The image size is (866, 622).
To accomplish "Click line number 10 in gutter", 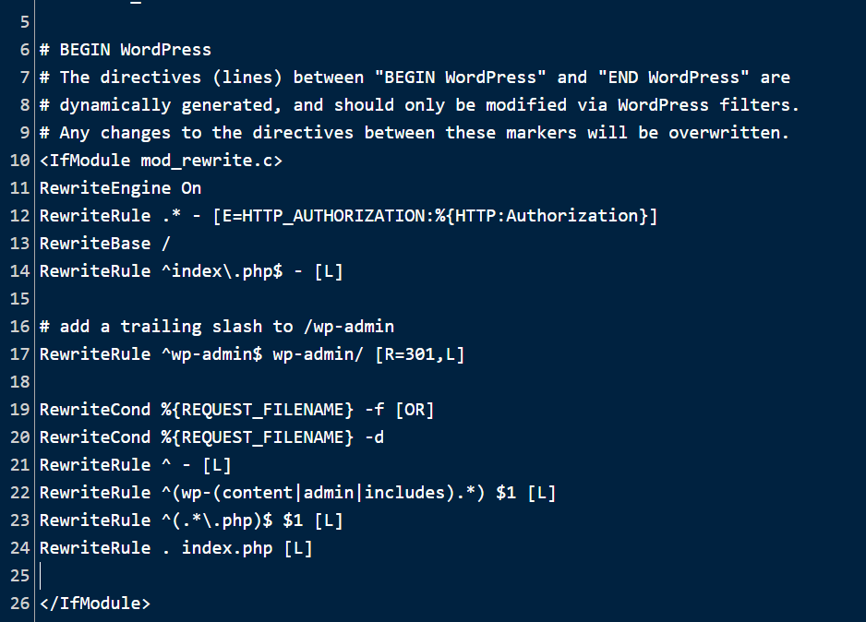I will tap(20, 161).
